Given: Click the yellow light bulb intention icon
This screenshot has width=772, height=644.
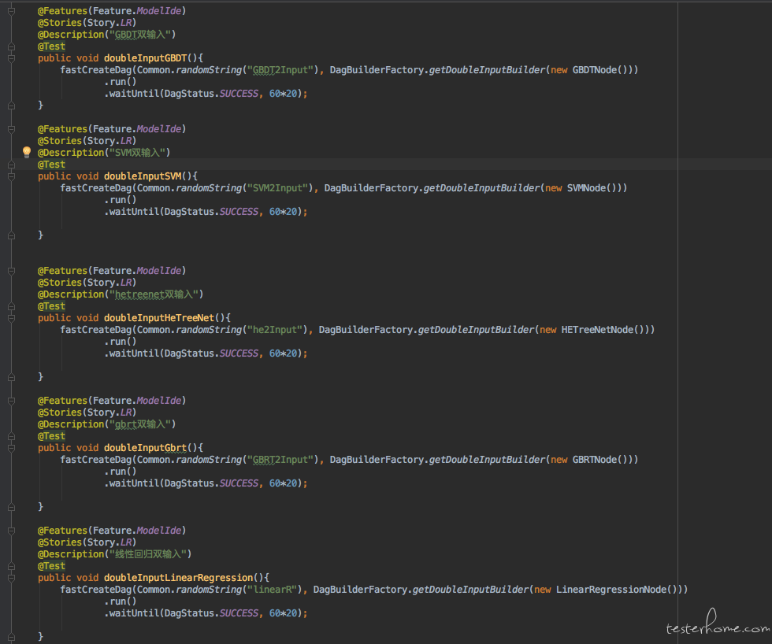Looking at the screenshot, I should [26, 152].
